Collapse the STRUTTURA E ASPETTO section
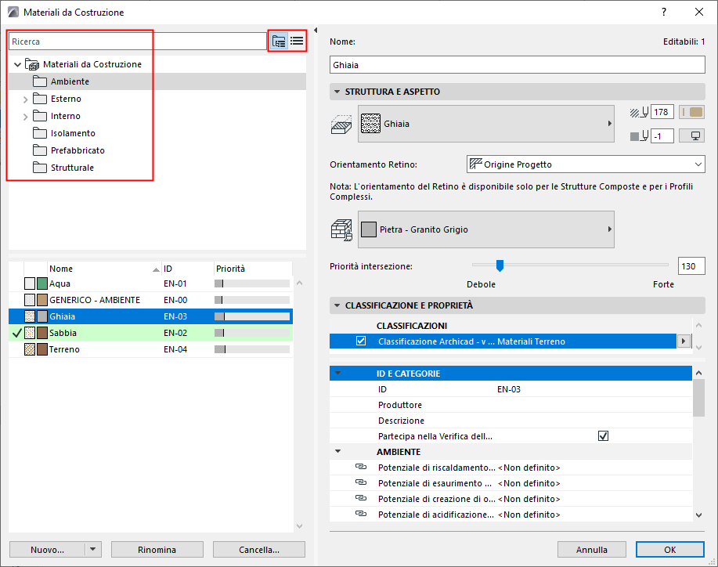 337,92
